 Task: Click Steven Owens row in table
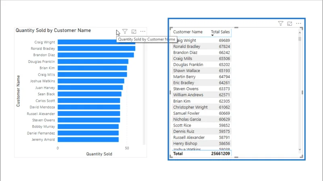(201, 89)
